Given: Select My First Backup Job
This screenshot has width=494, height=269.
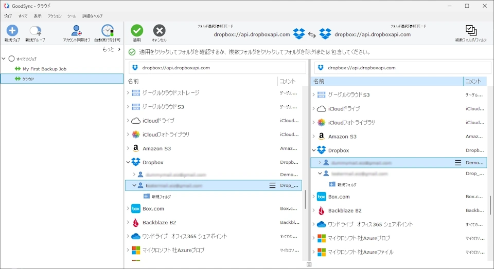Looking at the screenshot, I should (x=44, y=69).
